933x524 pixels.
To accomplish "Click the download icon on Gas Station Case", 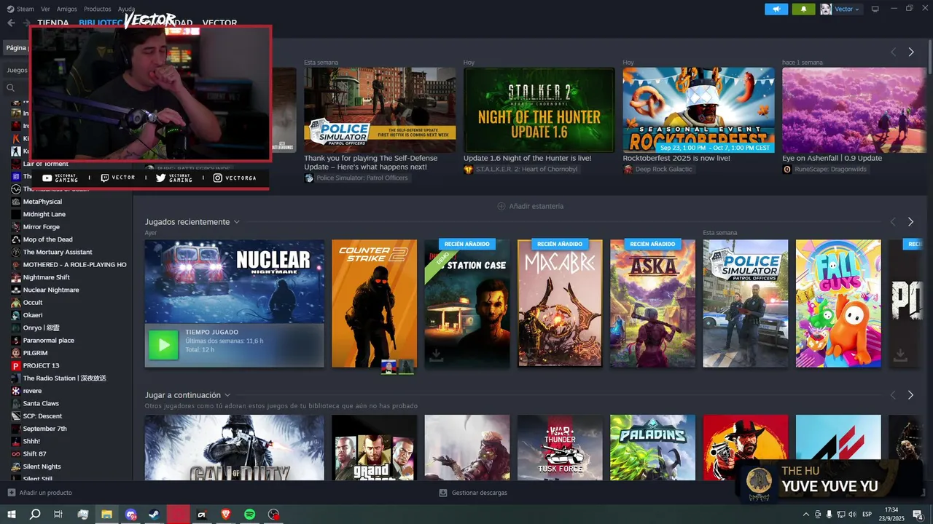I will pyautogui.click(x=436, y=354).
